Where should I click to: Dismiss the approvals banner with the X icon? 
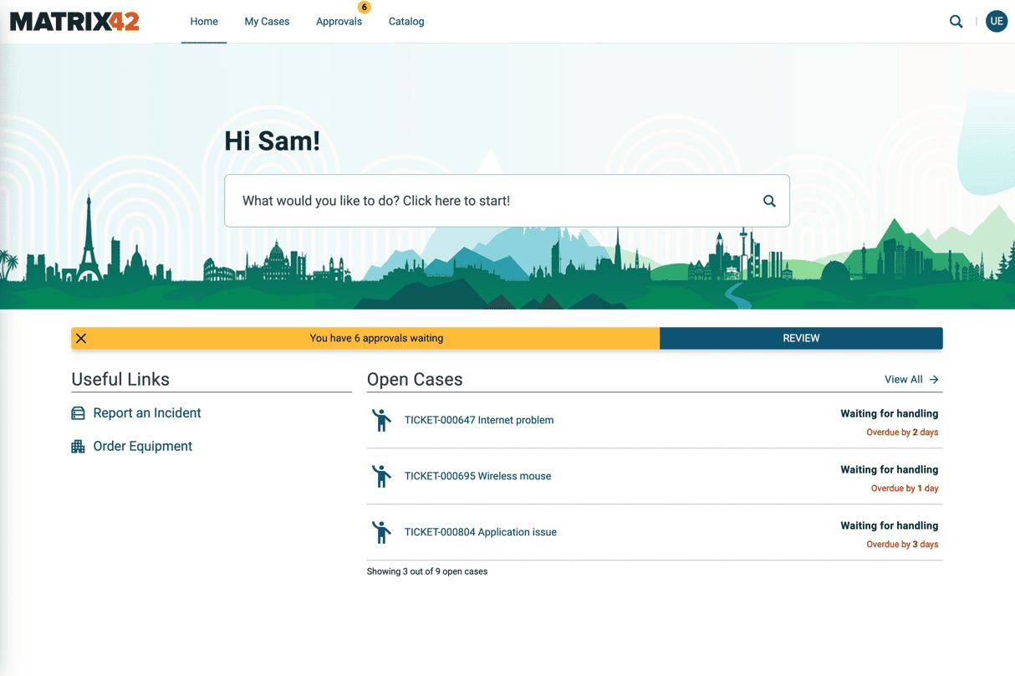tap(81, 338)
